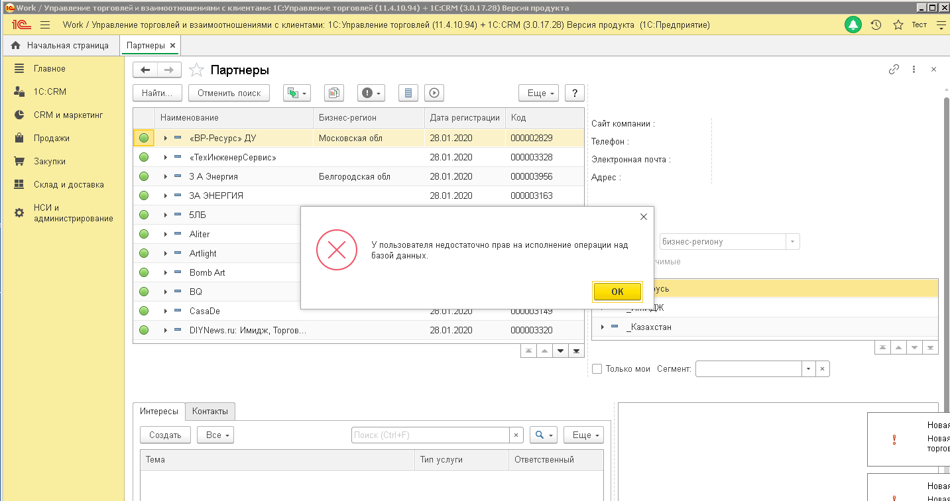Toggle the Только мои checkbox
Viewport: 950px width, 501px height.
tap(597, 368)
